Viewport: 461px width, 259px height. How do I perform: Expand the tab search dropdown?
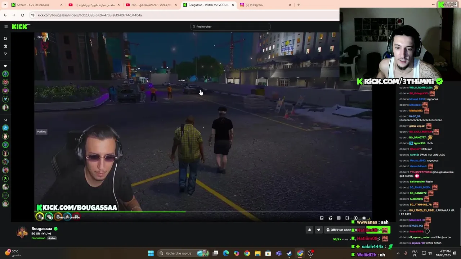(x=5, y=5)
